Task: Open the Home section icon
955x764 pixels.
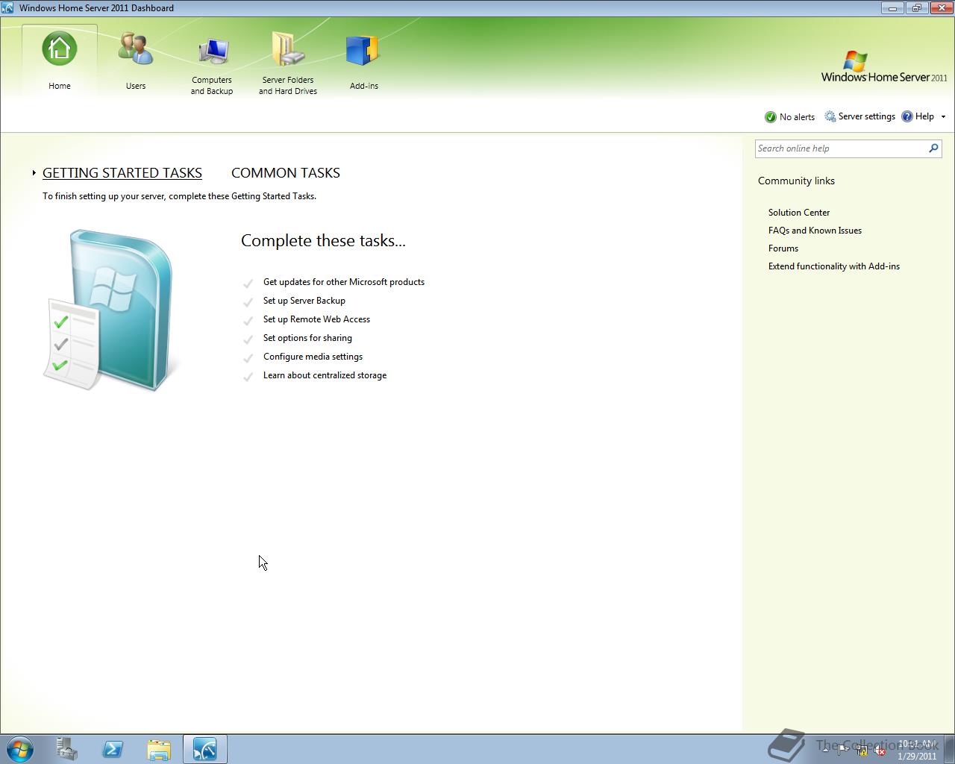Action: pyautogui.click(x=60, y=49)
